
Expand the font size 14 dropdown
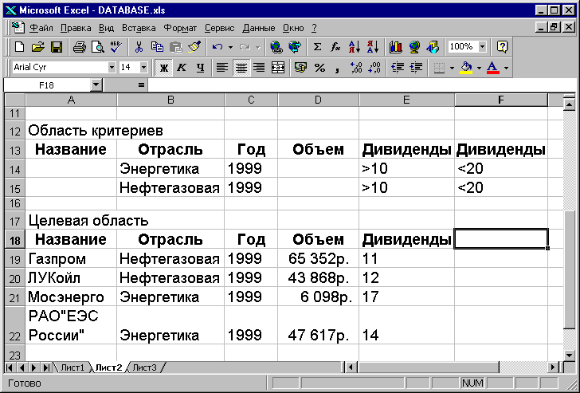click(x=143, y=67)
